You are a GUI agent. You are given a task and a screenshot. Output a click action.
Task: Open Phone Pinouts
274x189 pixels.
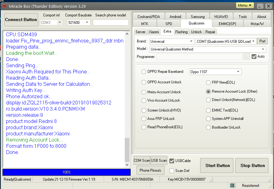[150, 170]
